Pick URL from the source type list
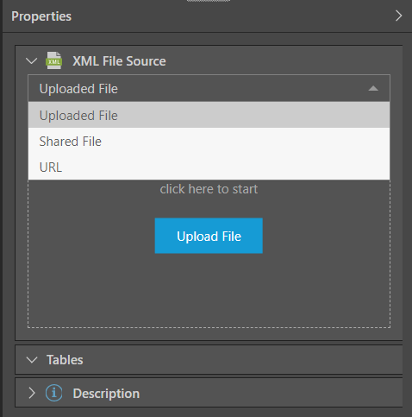Viewport: 412px width, 417px height. tap(209, 167)
